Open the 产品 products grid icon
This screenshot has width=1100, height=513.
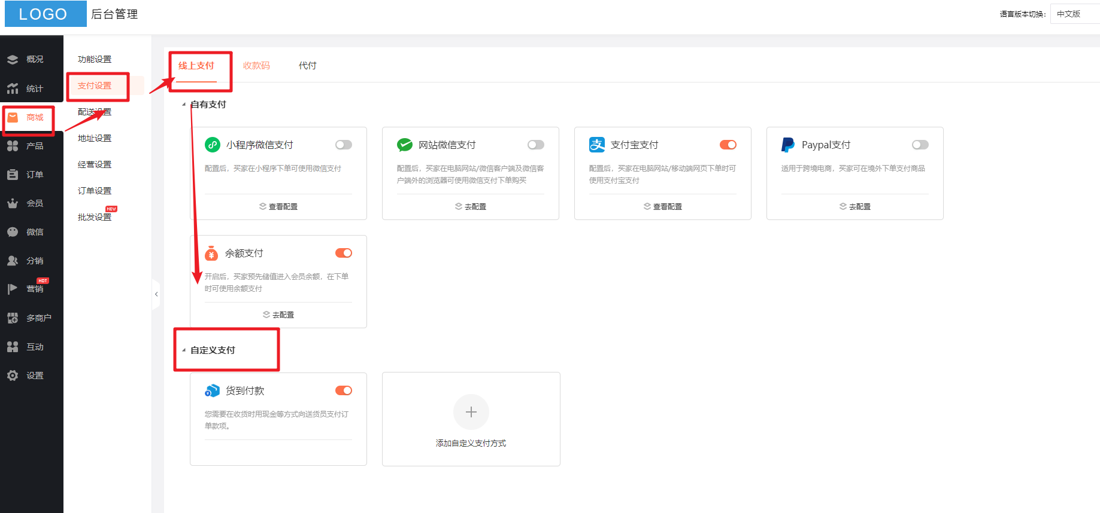click(13, 146)
